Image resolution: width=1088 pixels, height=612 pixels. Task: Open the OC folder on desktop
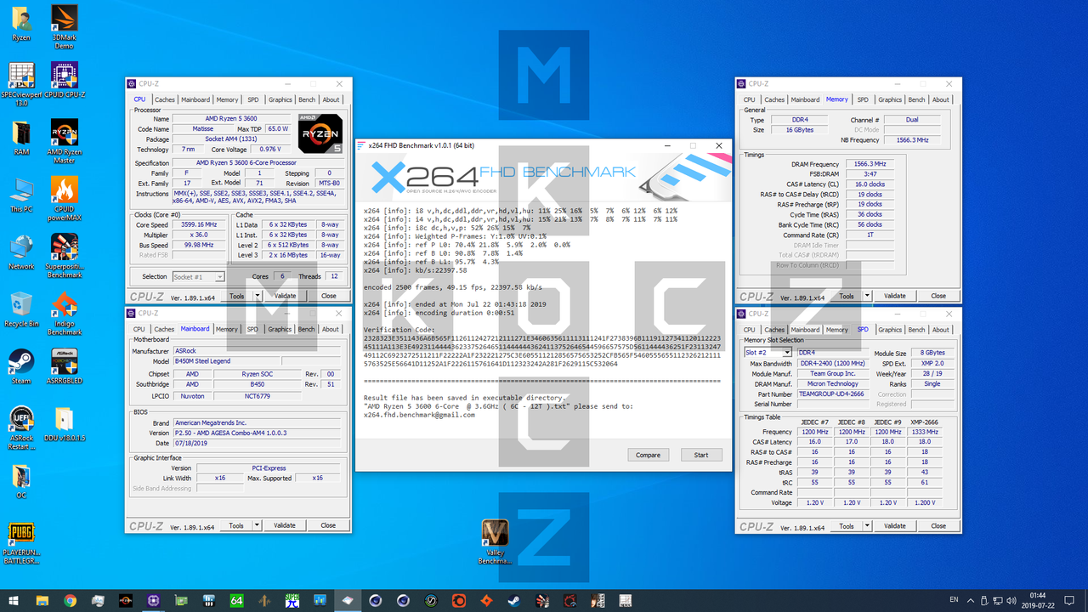point(21,482)
